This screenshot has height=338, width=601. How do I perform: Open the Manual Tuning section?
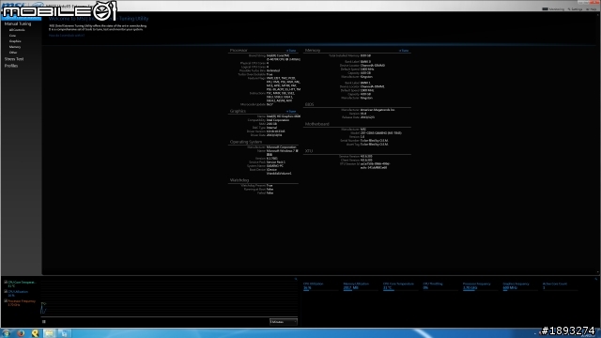tap(18, 23)
